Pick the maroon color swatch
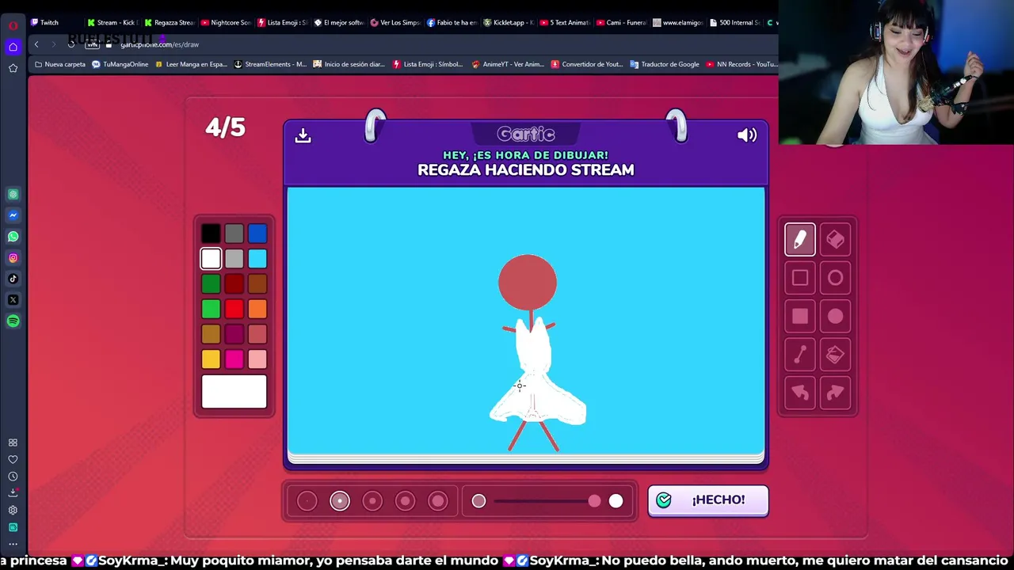 [x=234, y=334]
